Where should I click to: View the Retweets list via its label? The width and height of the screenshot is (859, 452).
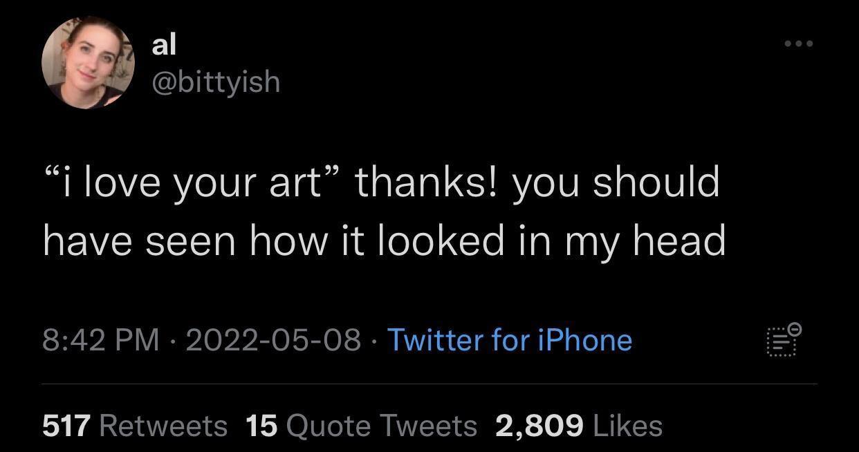pyautogui.click(x=163, y=426)
